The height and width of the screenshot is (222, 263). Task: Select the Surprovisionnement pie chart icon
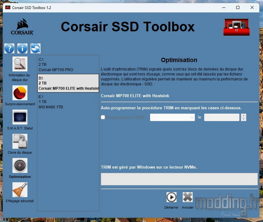[x=20, y=93]
